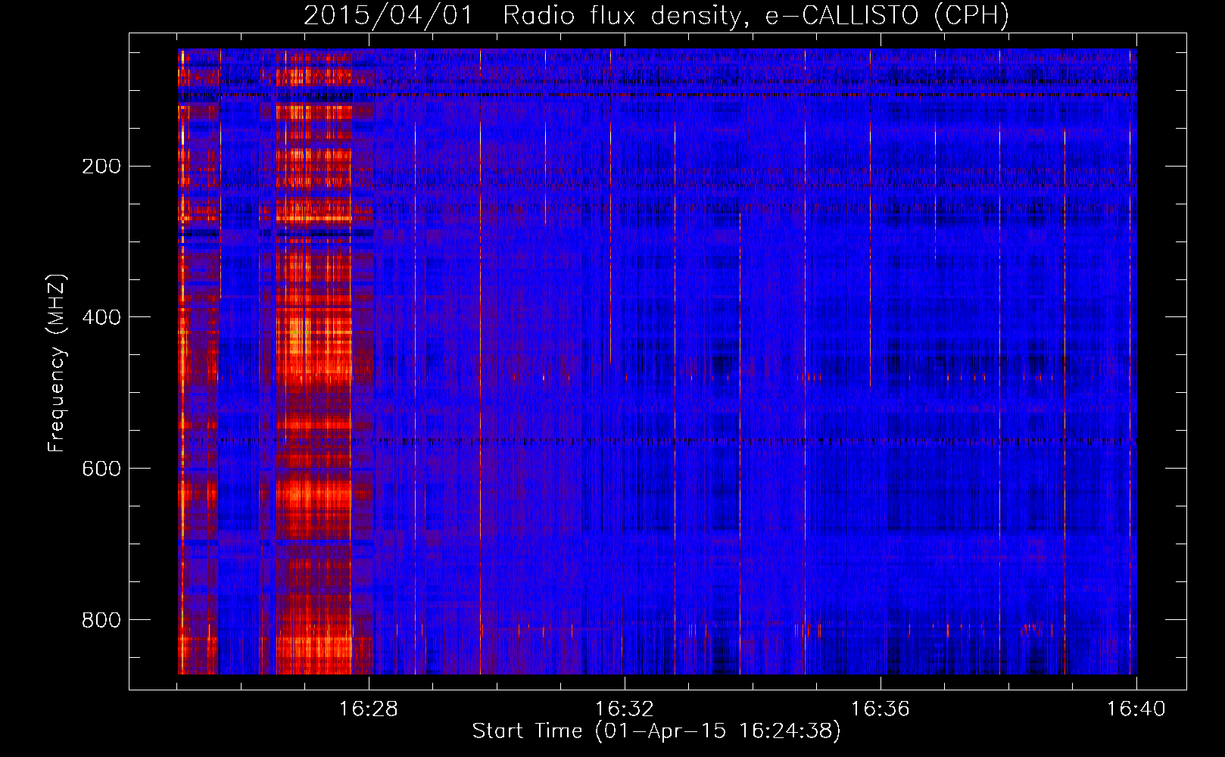The image size is (1225, 757).
Task: Click the 16:36 time tick label
Action: [x=881, y=709]
